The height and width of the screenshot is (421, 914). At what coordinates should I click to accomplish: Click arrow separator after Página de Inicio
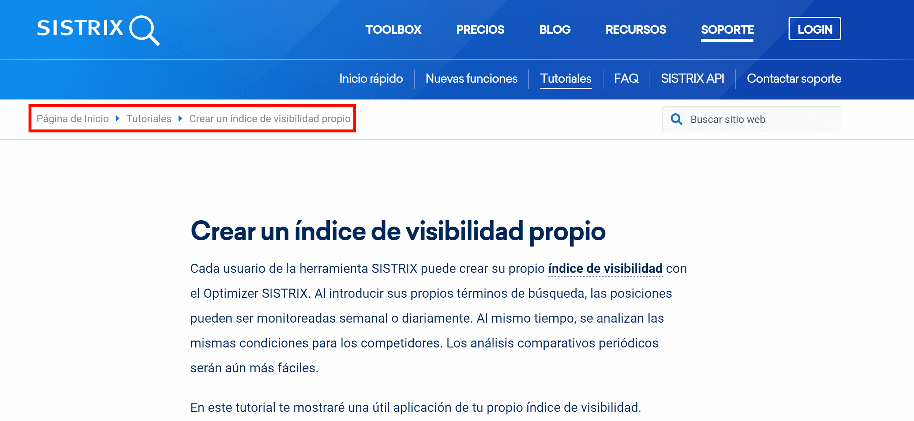pos(117,119)
